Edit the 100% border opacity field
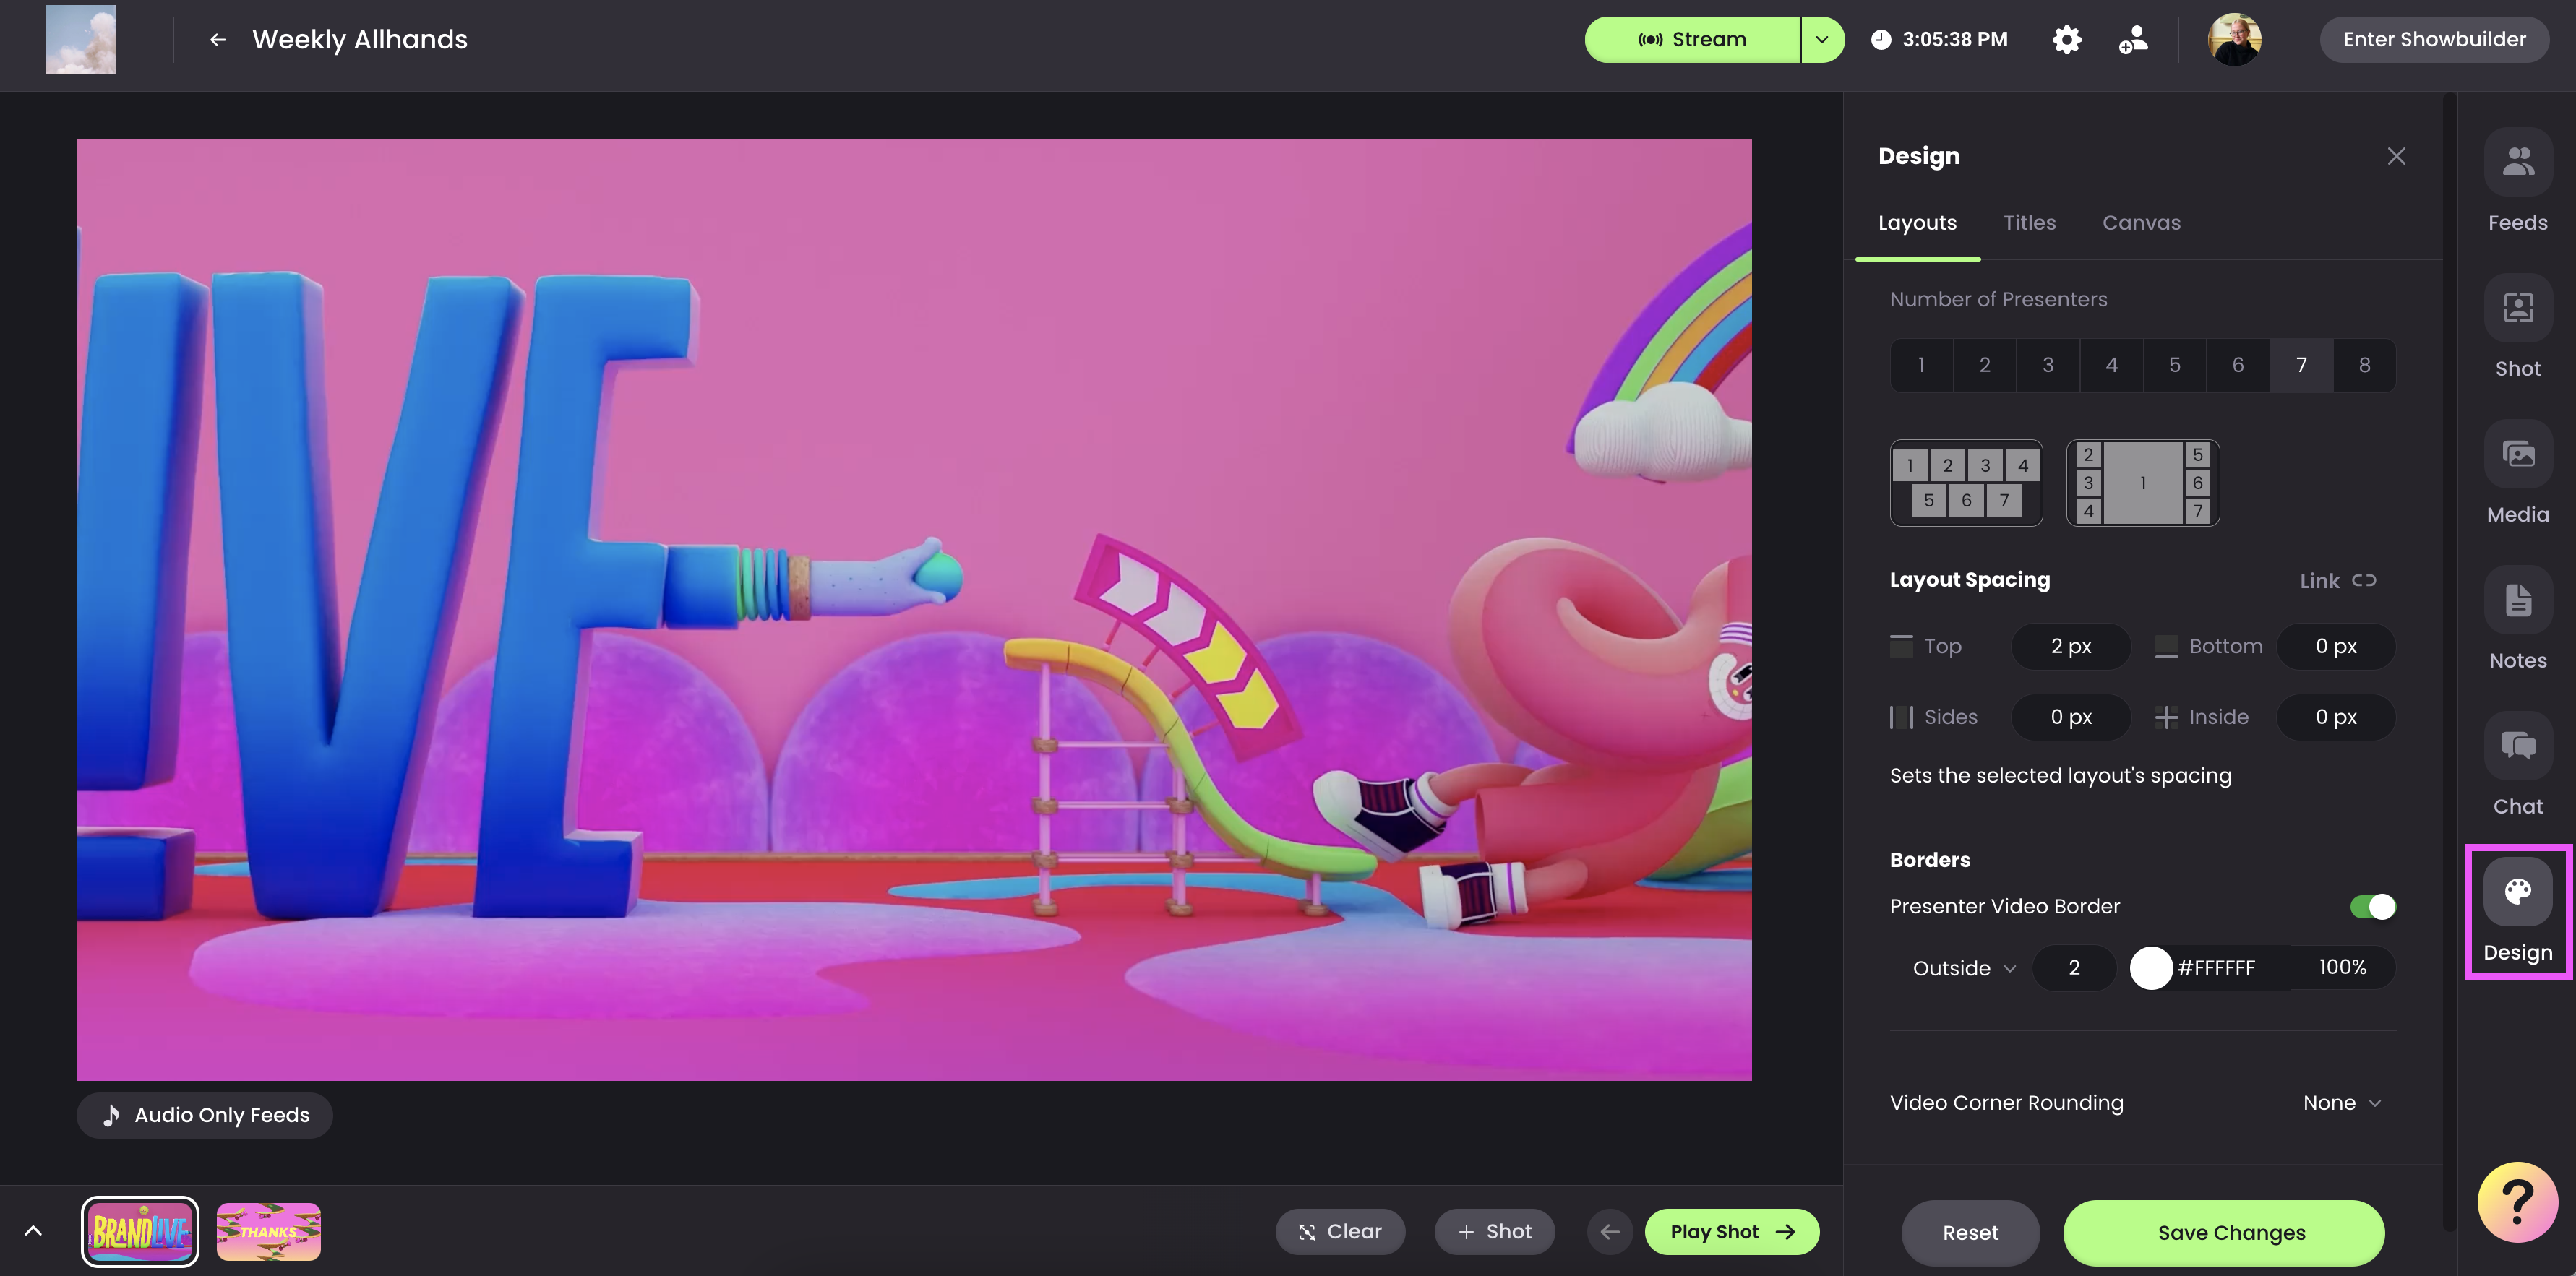Screen dimensions: 2576x1276 click(x=2342, y=968)
